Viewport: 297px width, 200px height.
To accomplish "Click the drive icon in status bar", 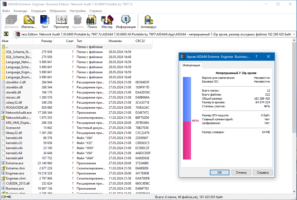I will [3, 197].
